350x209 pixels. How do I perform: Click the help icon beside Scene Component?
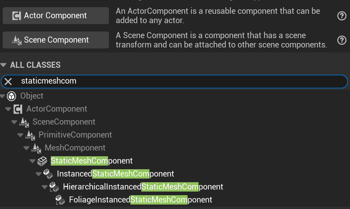[x=341, y=40]
